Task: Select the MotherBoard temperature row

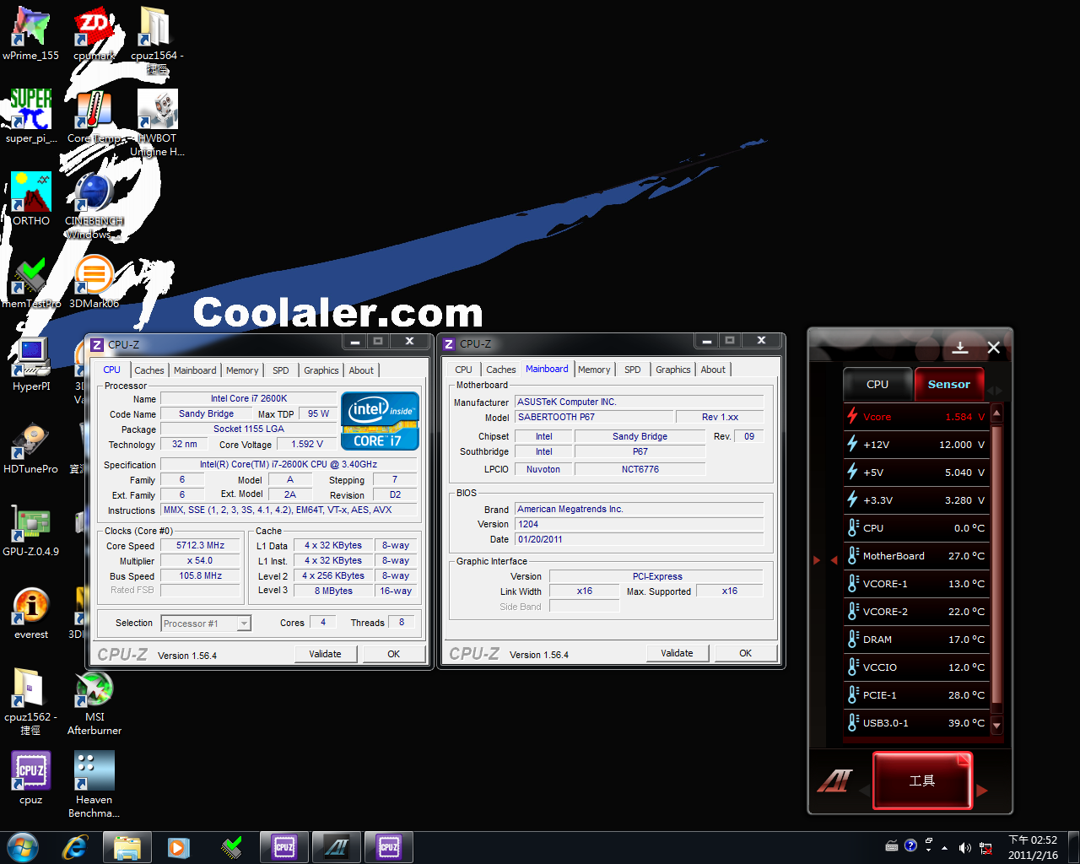Action: point(916,556)
